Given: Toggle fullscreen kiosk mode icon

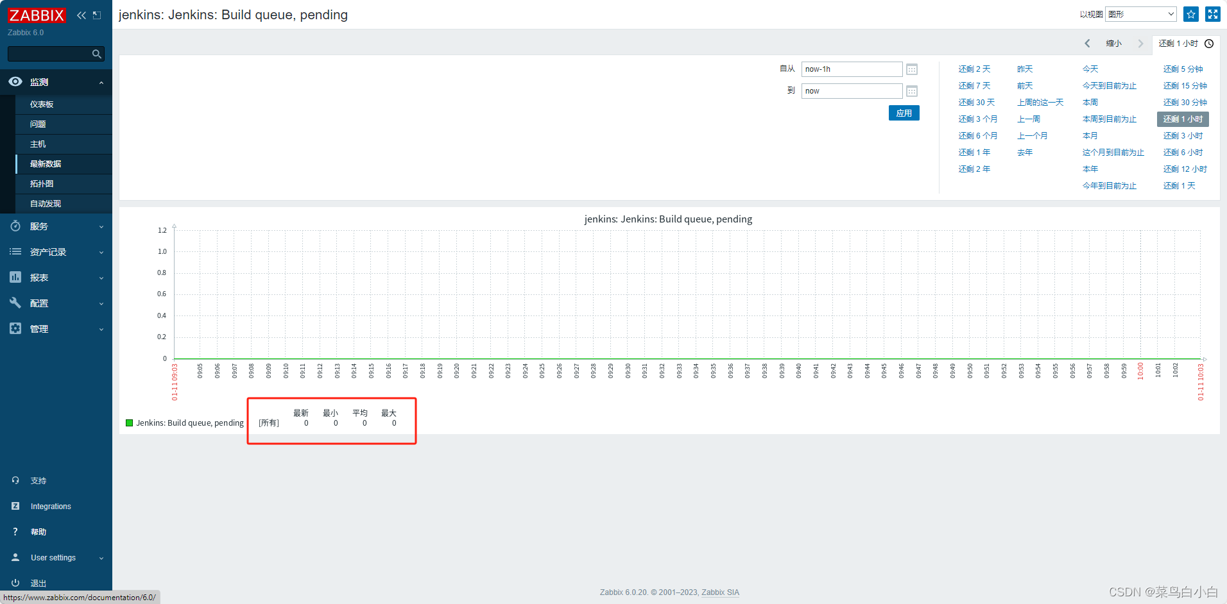Looking at the screenshot, I should coord(1212,14).
